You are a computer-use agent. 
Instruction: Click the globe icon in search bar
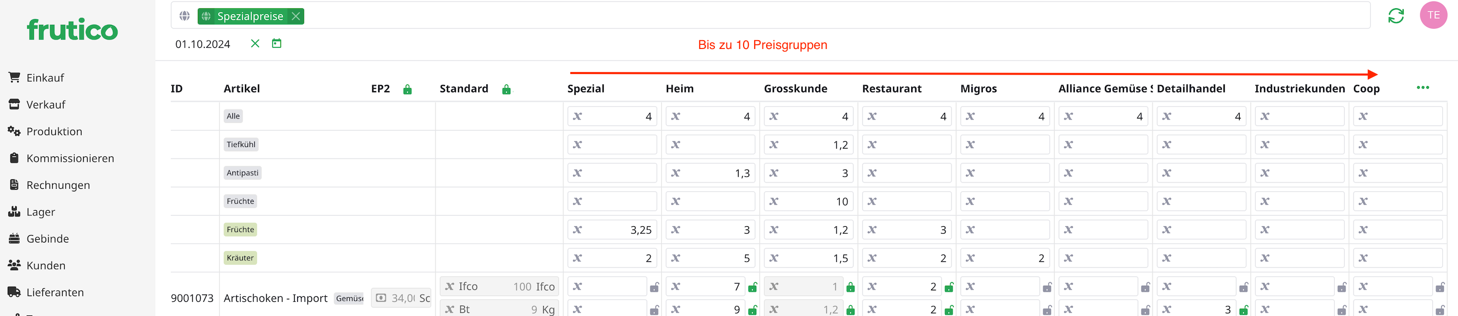[x=184, y=16]
